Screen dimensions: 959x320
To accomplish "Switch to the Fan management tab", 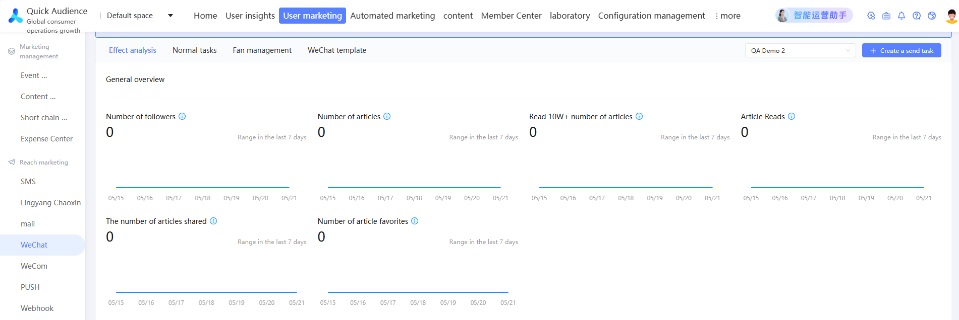I will tap(262, 50).
